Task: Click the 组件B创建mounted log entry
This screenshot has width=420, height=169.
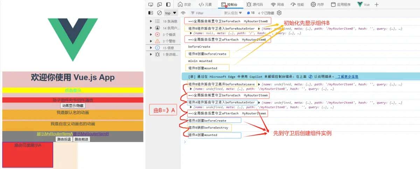Action: (207, 68)
